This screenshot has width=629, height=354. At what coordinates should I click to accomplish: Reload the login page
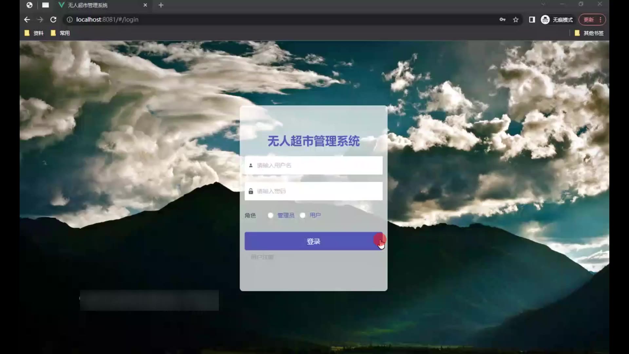coord(53,20)
